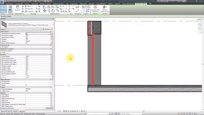Activate the Move tool

45,11
